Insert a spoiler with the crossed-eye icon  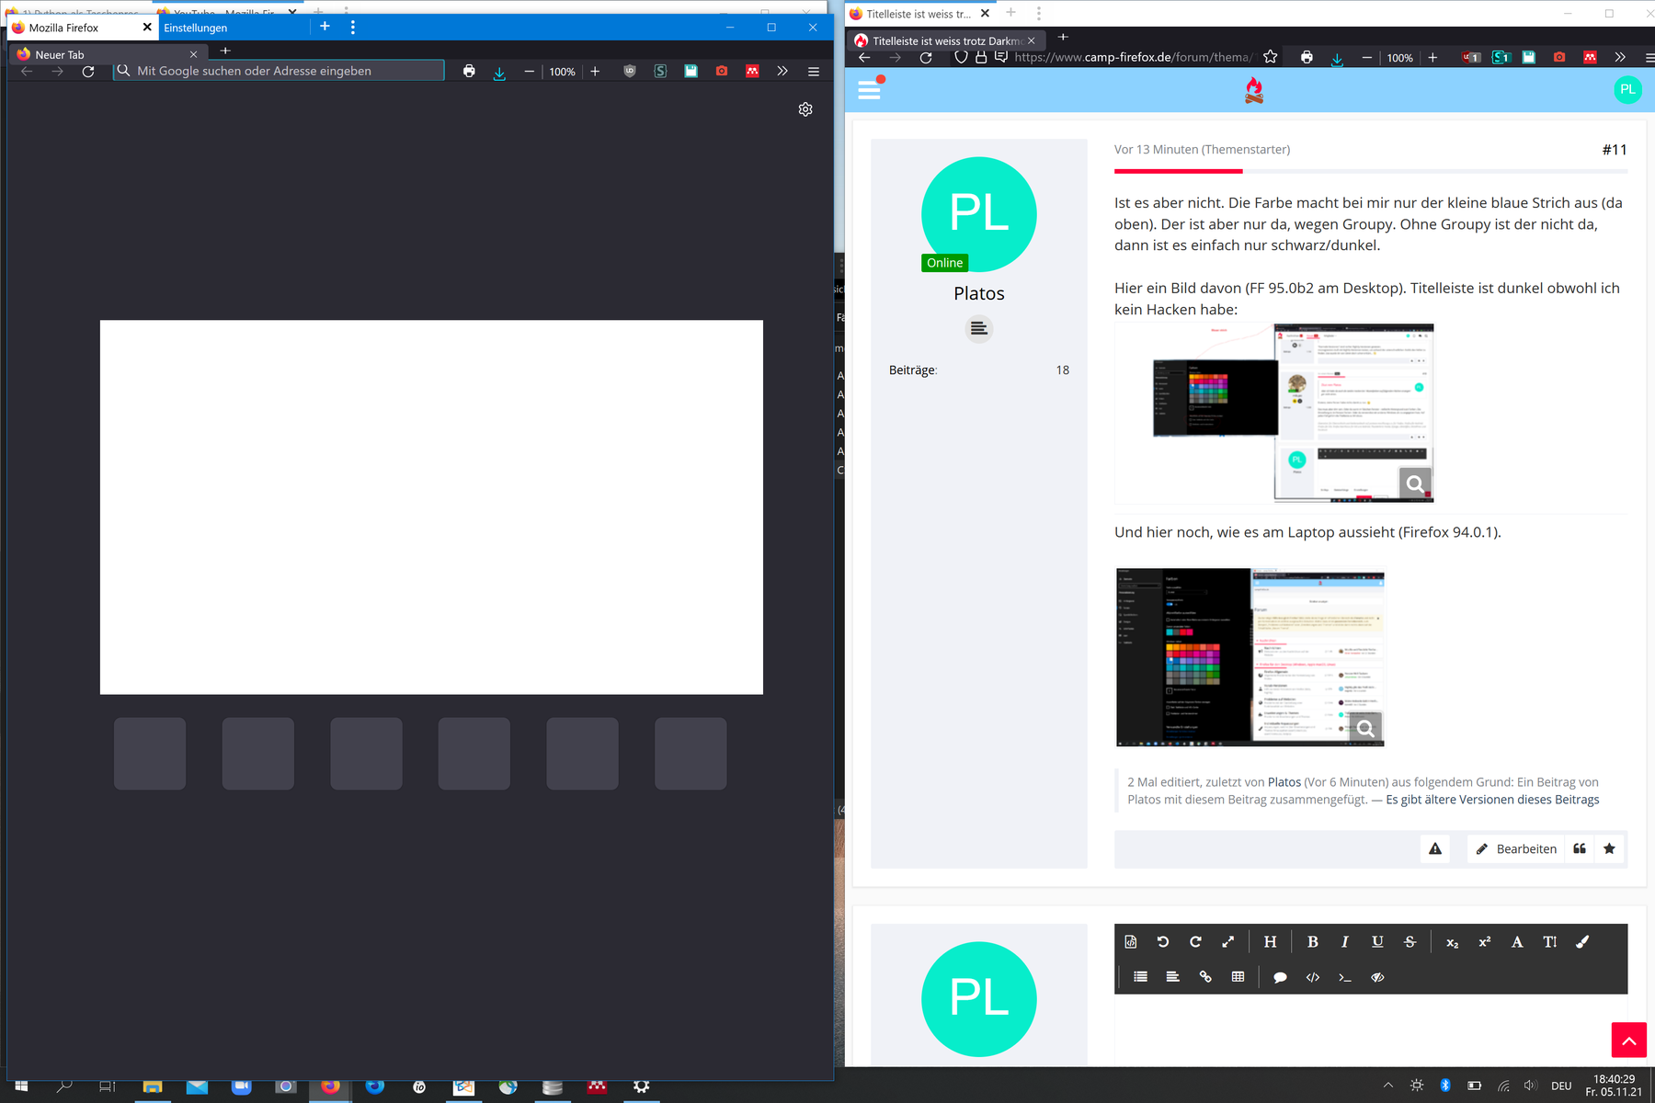[1377, 977]
